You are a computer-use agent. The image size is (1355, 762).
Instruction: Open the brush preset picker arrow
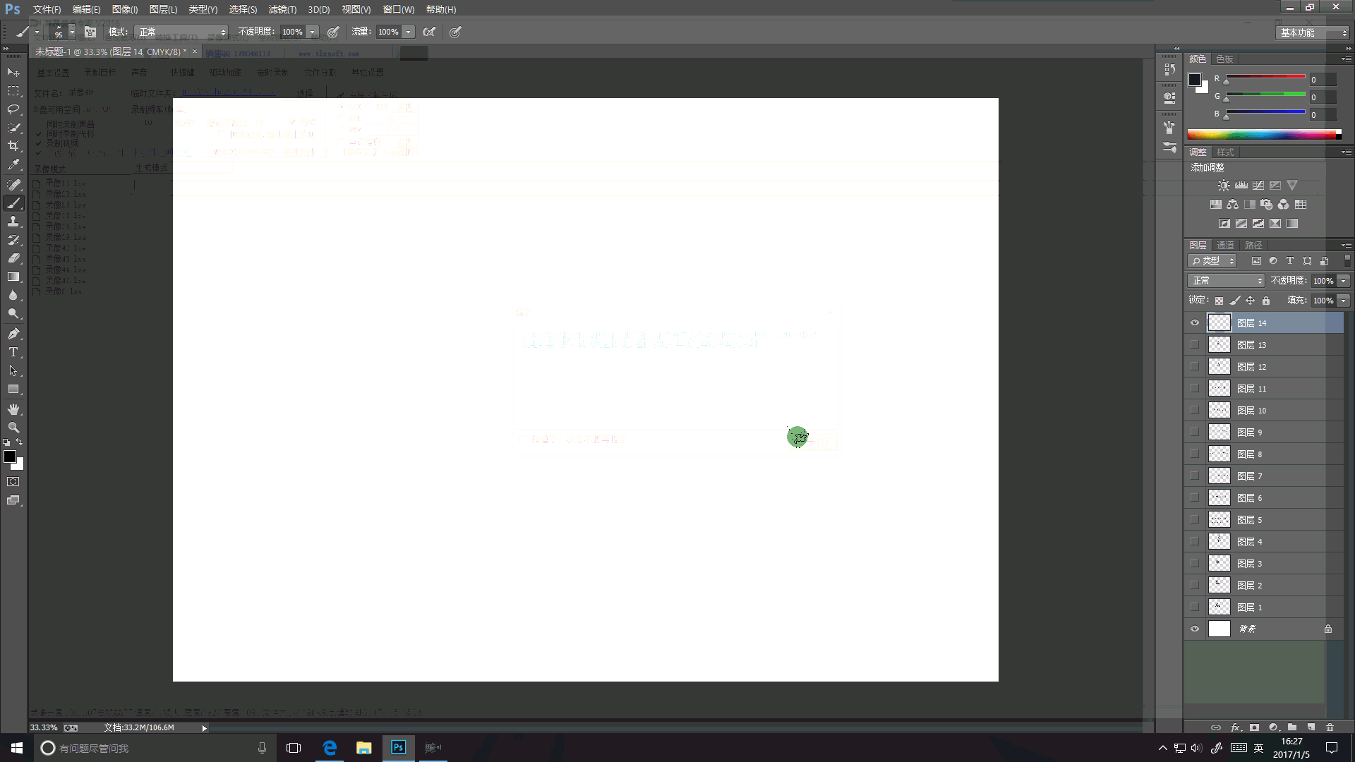(72, 32)
